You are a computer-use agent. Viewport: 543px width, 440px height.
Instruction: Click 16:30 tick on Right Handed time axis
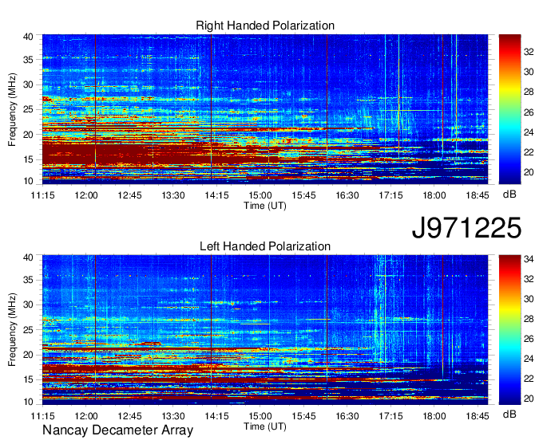tap(347, 195)
